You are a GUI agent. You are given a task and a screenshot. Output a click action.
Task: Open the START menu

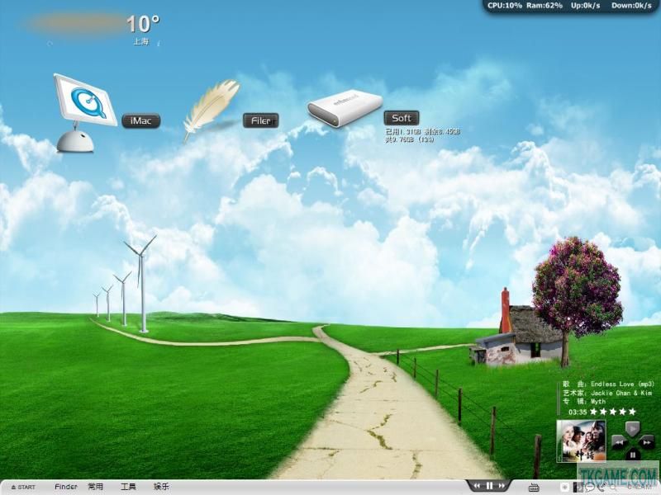(x=23, y=487)
